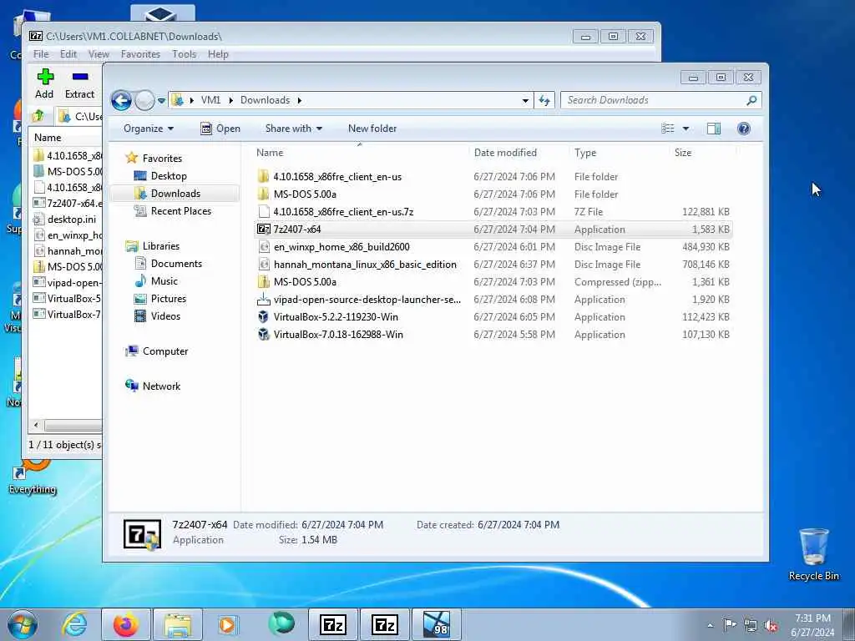Screen dimensions: 855x641
Task: Click the New folder button
Action: point(372,129)
